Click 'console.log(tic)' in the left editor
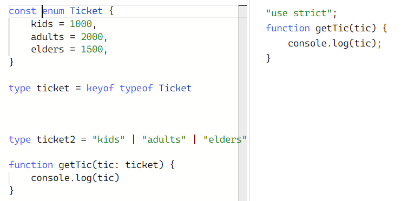408x201 pixels. 75,178
